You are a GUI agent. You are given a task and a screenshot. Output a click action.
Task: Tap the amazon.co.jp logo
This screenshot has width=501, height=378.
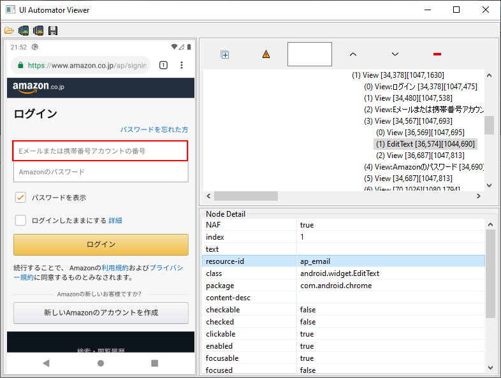click(x=38, y=87)
